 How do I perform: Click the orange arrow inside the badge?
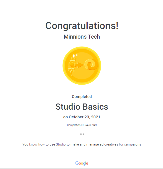(79, 65)
